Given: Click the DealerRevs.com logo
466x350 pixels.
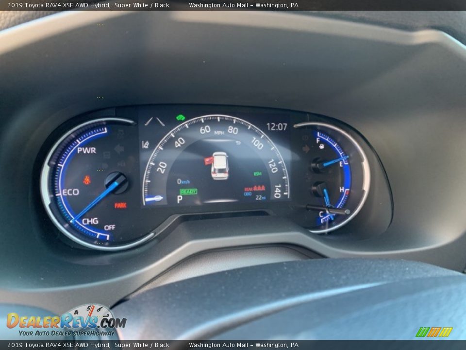Looking at the screenshot, I should pyautogui.click(x=66, y=322).
